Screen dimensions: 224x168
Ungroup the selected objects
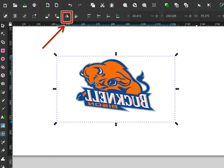click(x=209, y=5)
